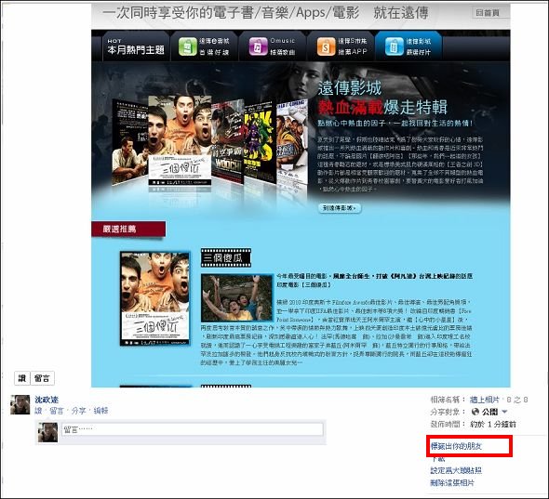Image resolution: width=549 pixels, height=499 pixels.
Task: Select the HOT 本月熱門主題 tab
Action: [x=136, y=46]
